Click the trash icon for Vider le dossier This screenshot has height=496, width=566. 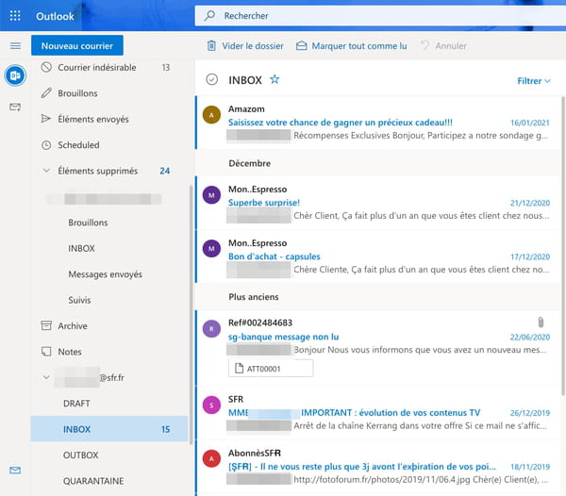pos(211,46)
